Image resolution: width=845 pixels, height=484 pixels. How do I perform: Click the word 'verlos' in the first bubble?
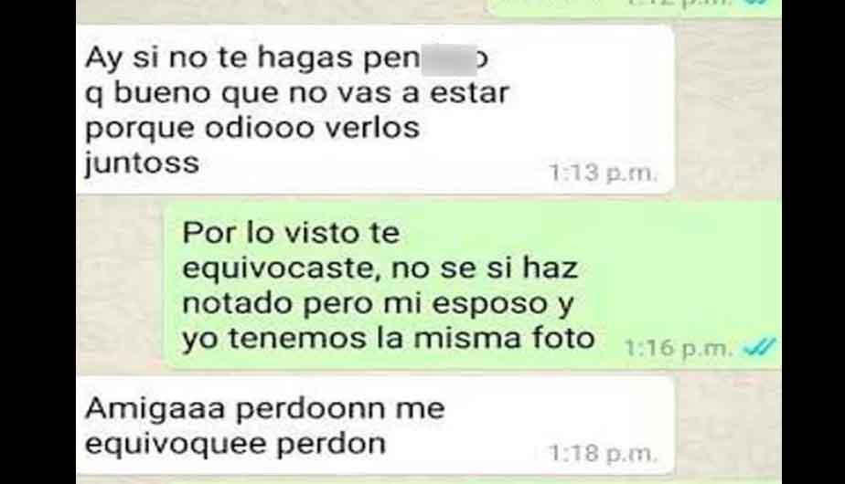[x=372, y=128]
